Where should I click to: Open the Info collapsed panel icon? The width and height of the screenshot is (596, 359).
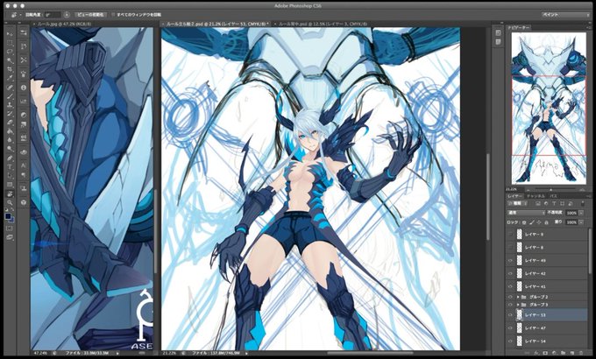(24, 88)
